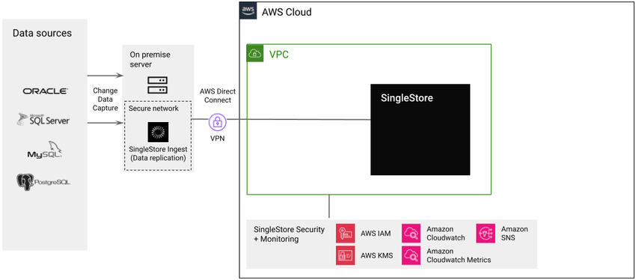Click the Amazon SNS icon
The image size is (636, 280).
pyautogui.click(x=486, y=234)
